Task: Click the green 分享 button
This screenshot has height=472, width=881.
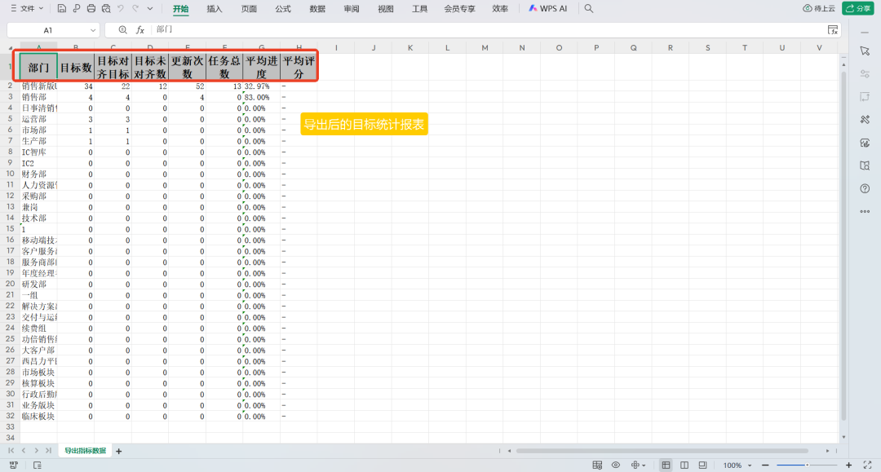Action: pyautogui.click(x=858, y=8)
